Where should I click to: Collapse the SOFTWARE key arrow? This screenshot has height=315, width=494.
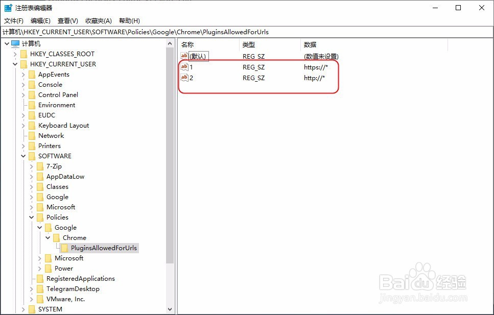23,156
